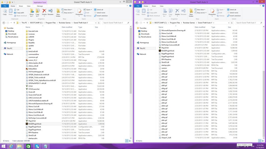
Task: Expand address bar history in right window
Action: click(x=229, y=23)
